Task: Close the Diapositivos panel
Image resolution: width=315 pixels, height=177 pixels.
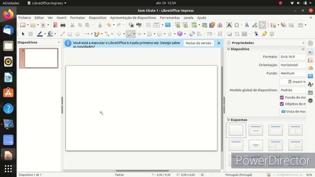Action: coord(59,42)
